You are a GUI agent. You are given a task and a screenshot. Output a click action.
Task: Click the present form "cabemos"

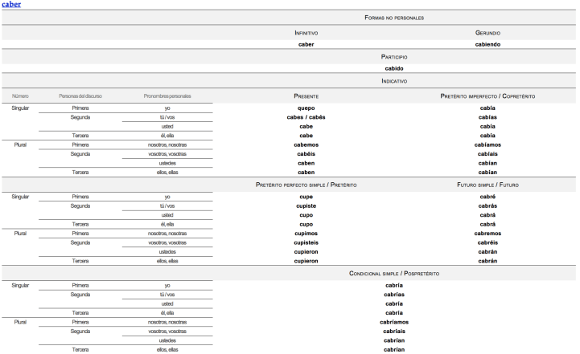[306, 144]
